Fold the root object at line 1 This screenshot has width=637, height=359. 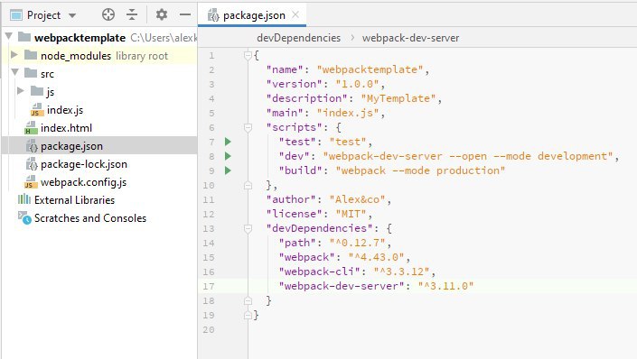tap(248, 56)
